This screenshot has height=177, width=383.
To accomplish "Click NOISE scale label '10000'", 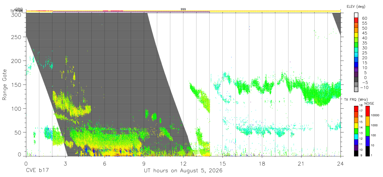I will coord(376,116).
